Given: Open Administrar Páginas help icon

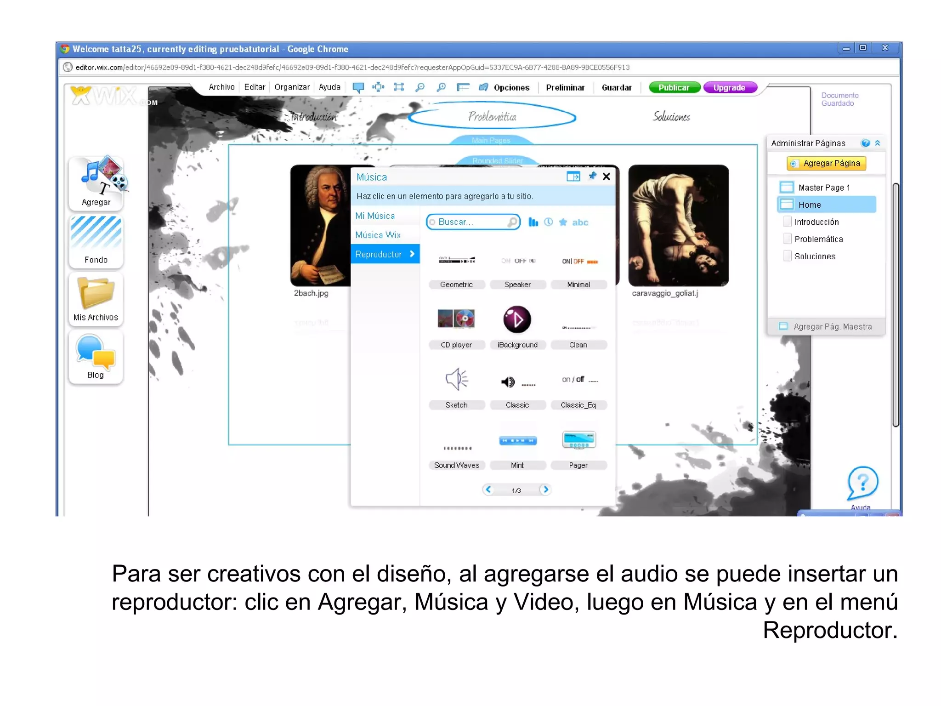Looking at the screenshot, I should 866,143.
